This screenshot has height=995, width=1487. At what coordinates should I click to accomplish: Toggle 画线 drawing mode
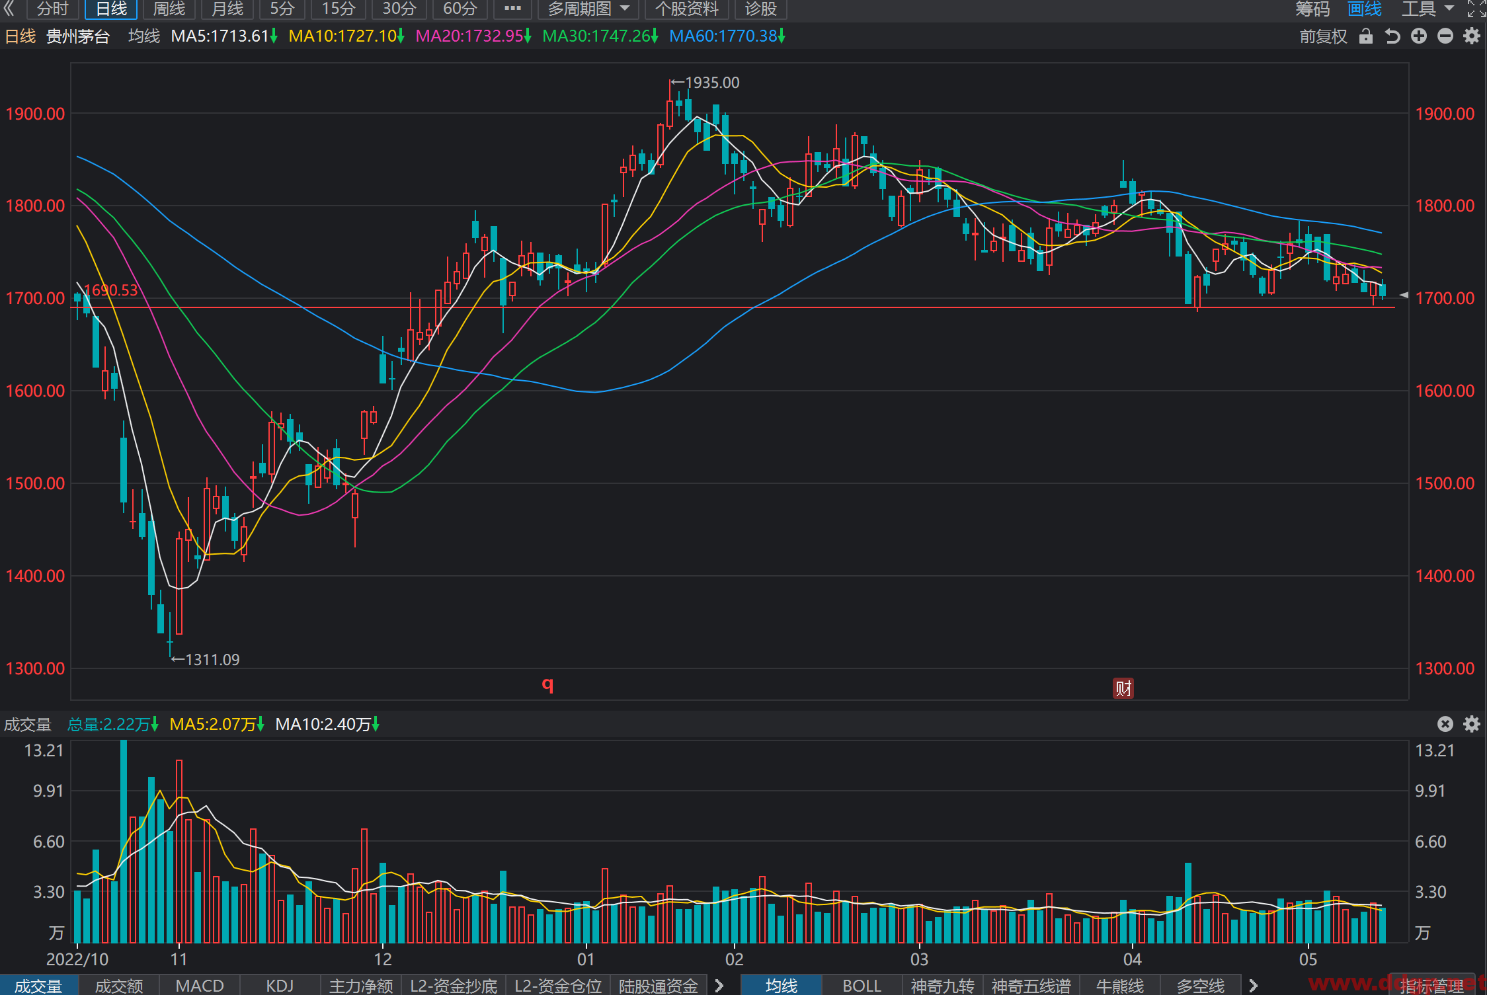(1365, 9)
